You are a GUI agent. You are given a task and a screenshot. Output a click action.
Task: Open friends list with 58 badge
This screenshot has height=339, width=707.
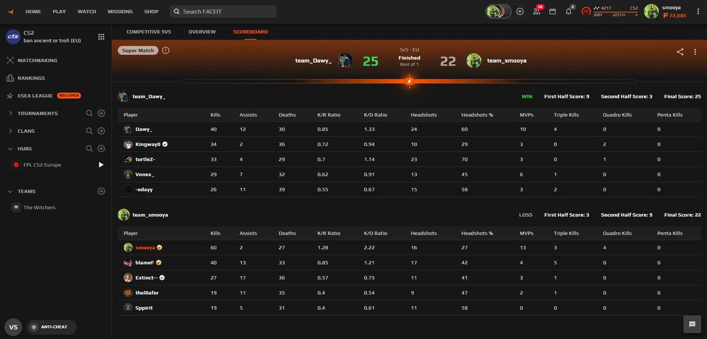click(x=537, y=11)
